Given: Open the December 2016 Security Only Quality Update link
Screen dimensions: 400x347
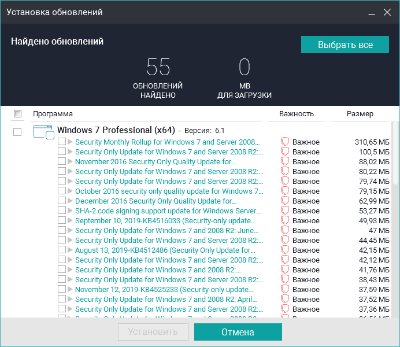Looking at the screenshot, I should (156, 201).
